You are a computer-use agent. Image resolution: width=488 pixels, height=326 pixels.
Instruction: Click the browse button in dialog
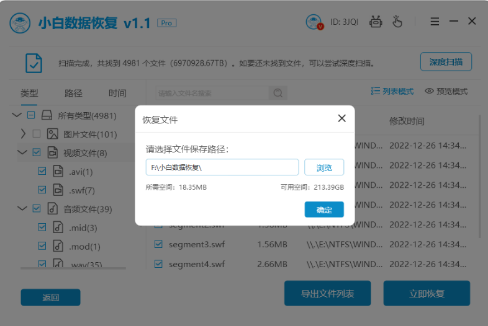[x=324, y=167]
